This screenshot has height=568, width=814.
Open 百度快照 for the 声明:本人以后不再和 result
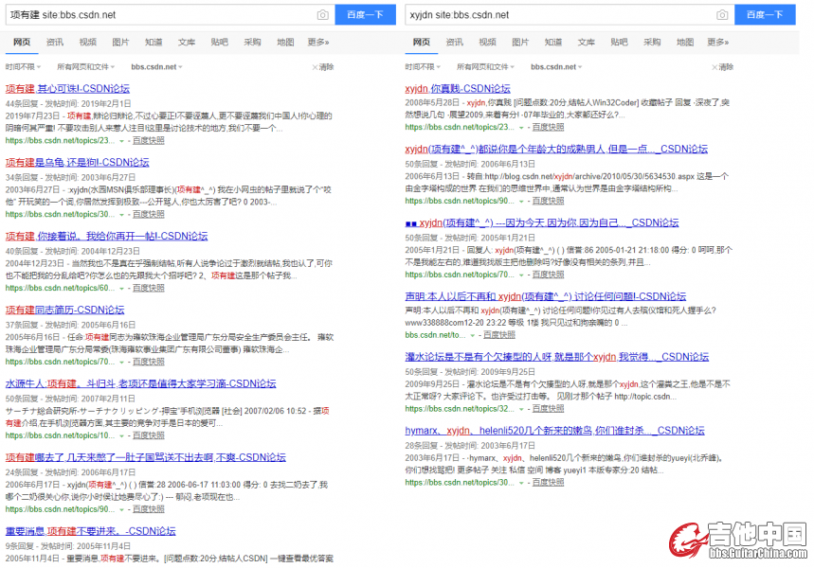coord(499,335)
